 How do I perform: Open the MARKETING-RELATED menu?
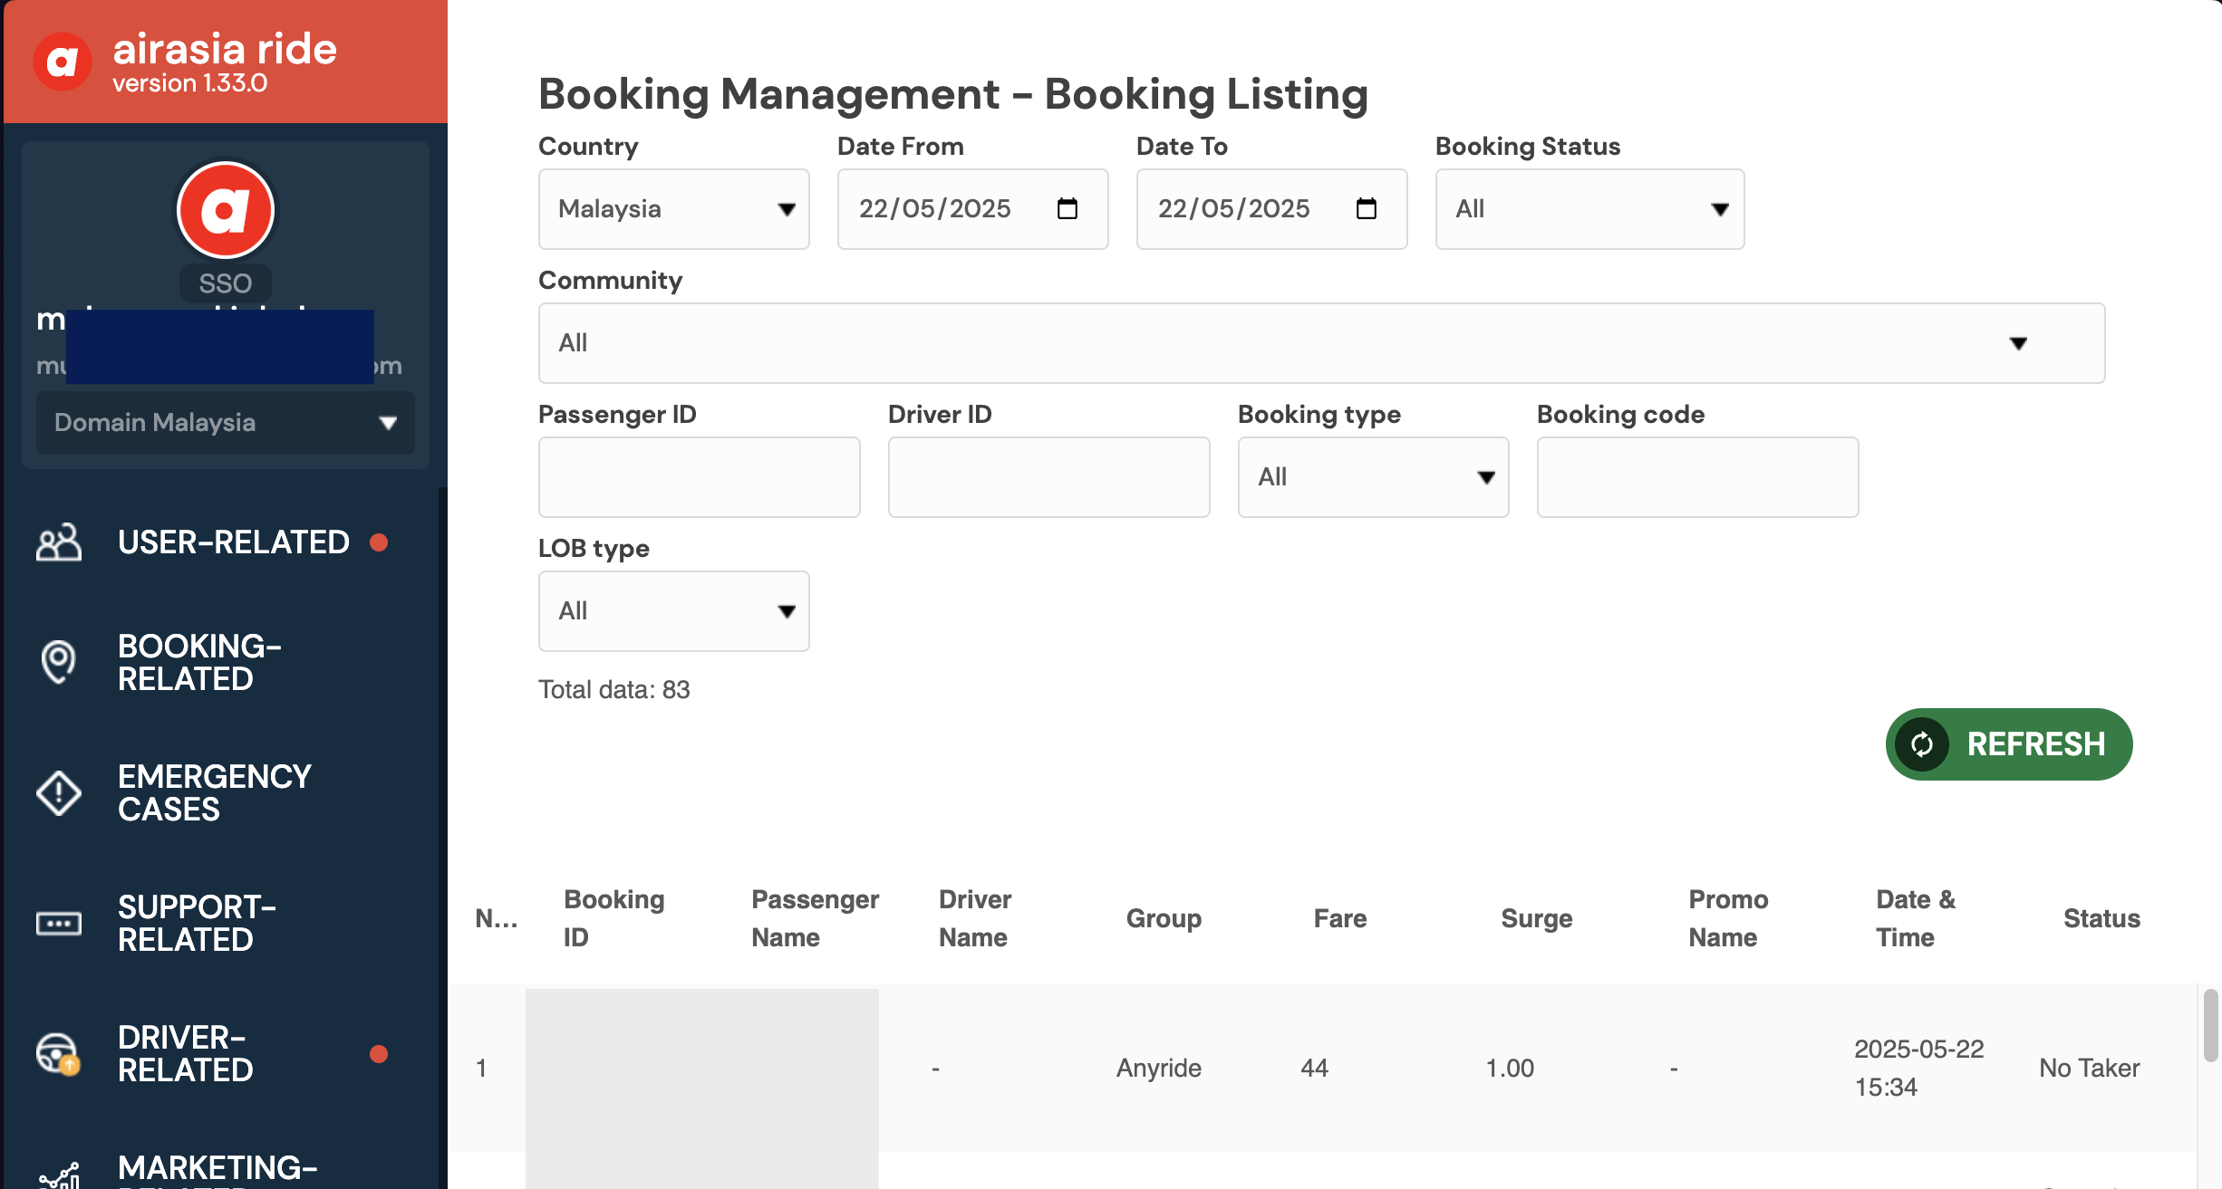[217, 1170]
